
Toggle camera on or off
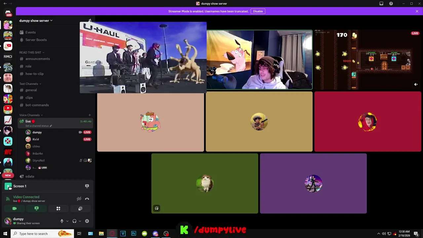tap(15, 209)
